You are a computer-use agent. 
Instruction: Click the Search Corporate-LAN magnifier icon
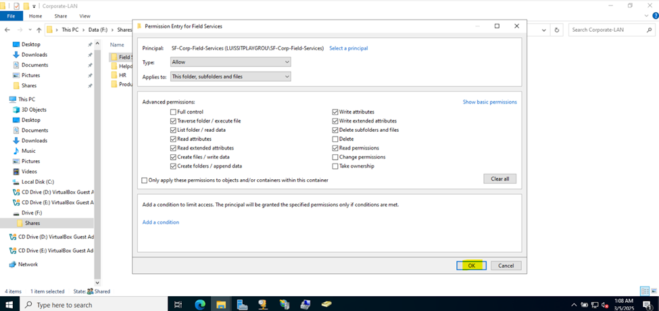click(649, 30)
